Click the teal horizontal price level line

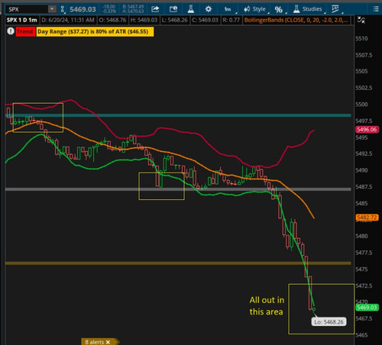178,115
